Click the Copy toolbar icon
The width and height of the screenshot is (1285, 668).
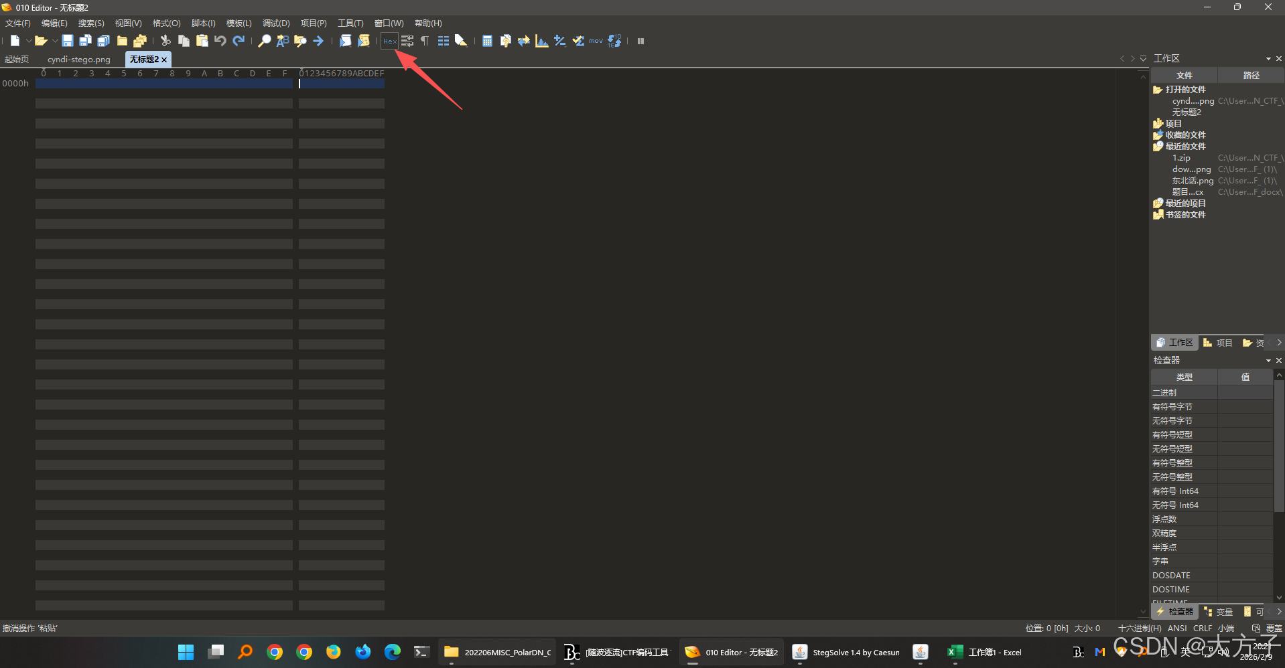click(x=184, y=41)
